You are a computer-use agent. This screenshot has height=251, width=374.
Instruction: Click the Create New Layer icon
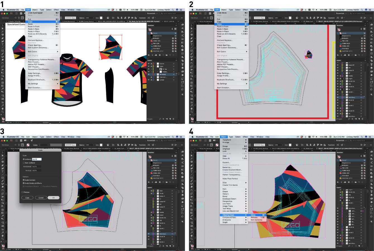pyautogui.click(x=170, y=119)
